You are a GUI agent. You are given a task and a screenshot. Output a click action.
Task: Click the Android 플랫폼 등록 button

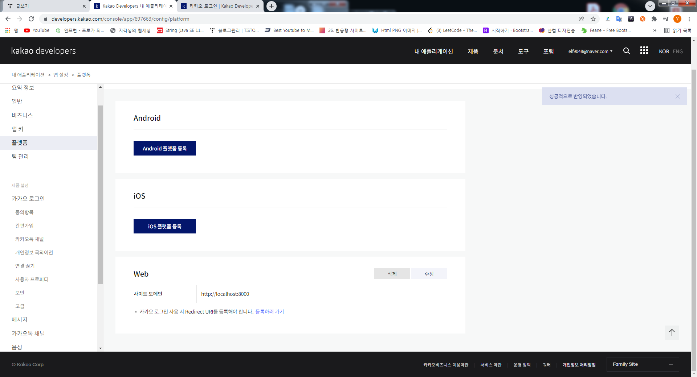click(165, 148)
